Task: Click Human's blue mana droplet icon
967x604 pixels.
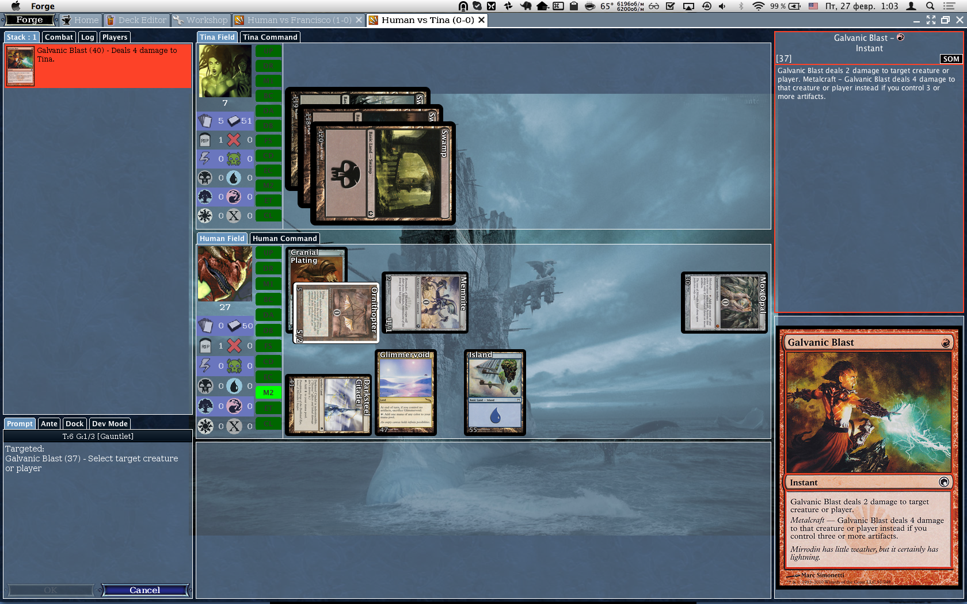Action: [234, 386]
